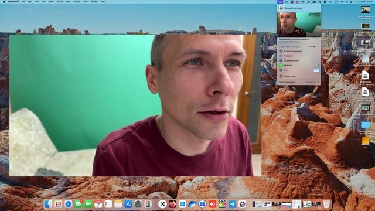
Task: Open the Trash in the Dock
Action: (326, 204)
